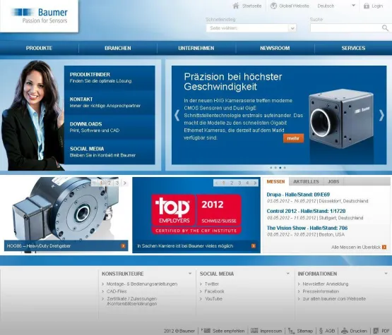The height and width of the screenshot is (335, 392).
Task: Click the Impressum book icon
Action: 254,331
